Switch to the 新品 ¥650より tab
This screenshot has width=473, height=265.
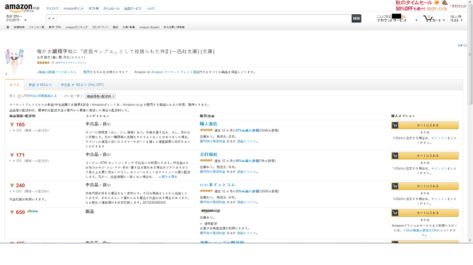pyautogui.click(x=40, y=85)
